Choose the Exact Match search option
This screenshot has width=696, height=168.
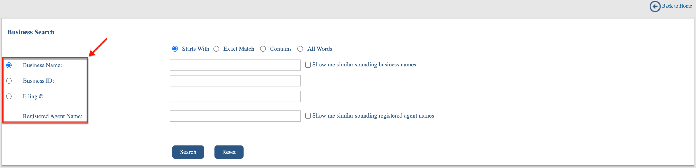point(216,49)
